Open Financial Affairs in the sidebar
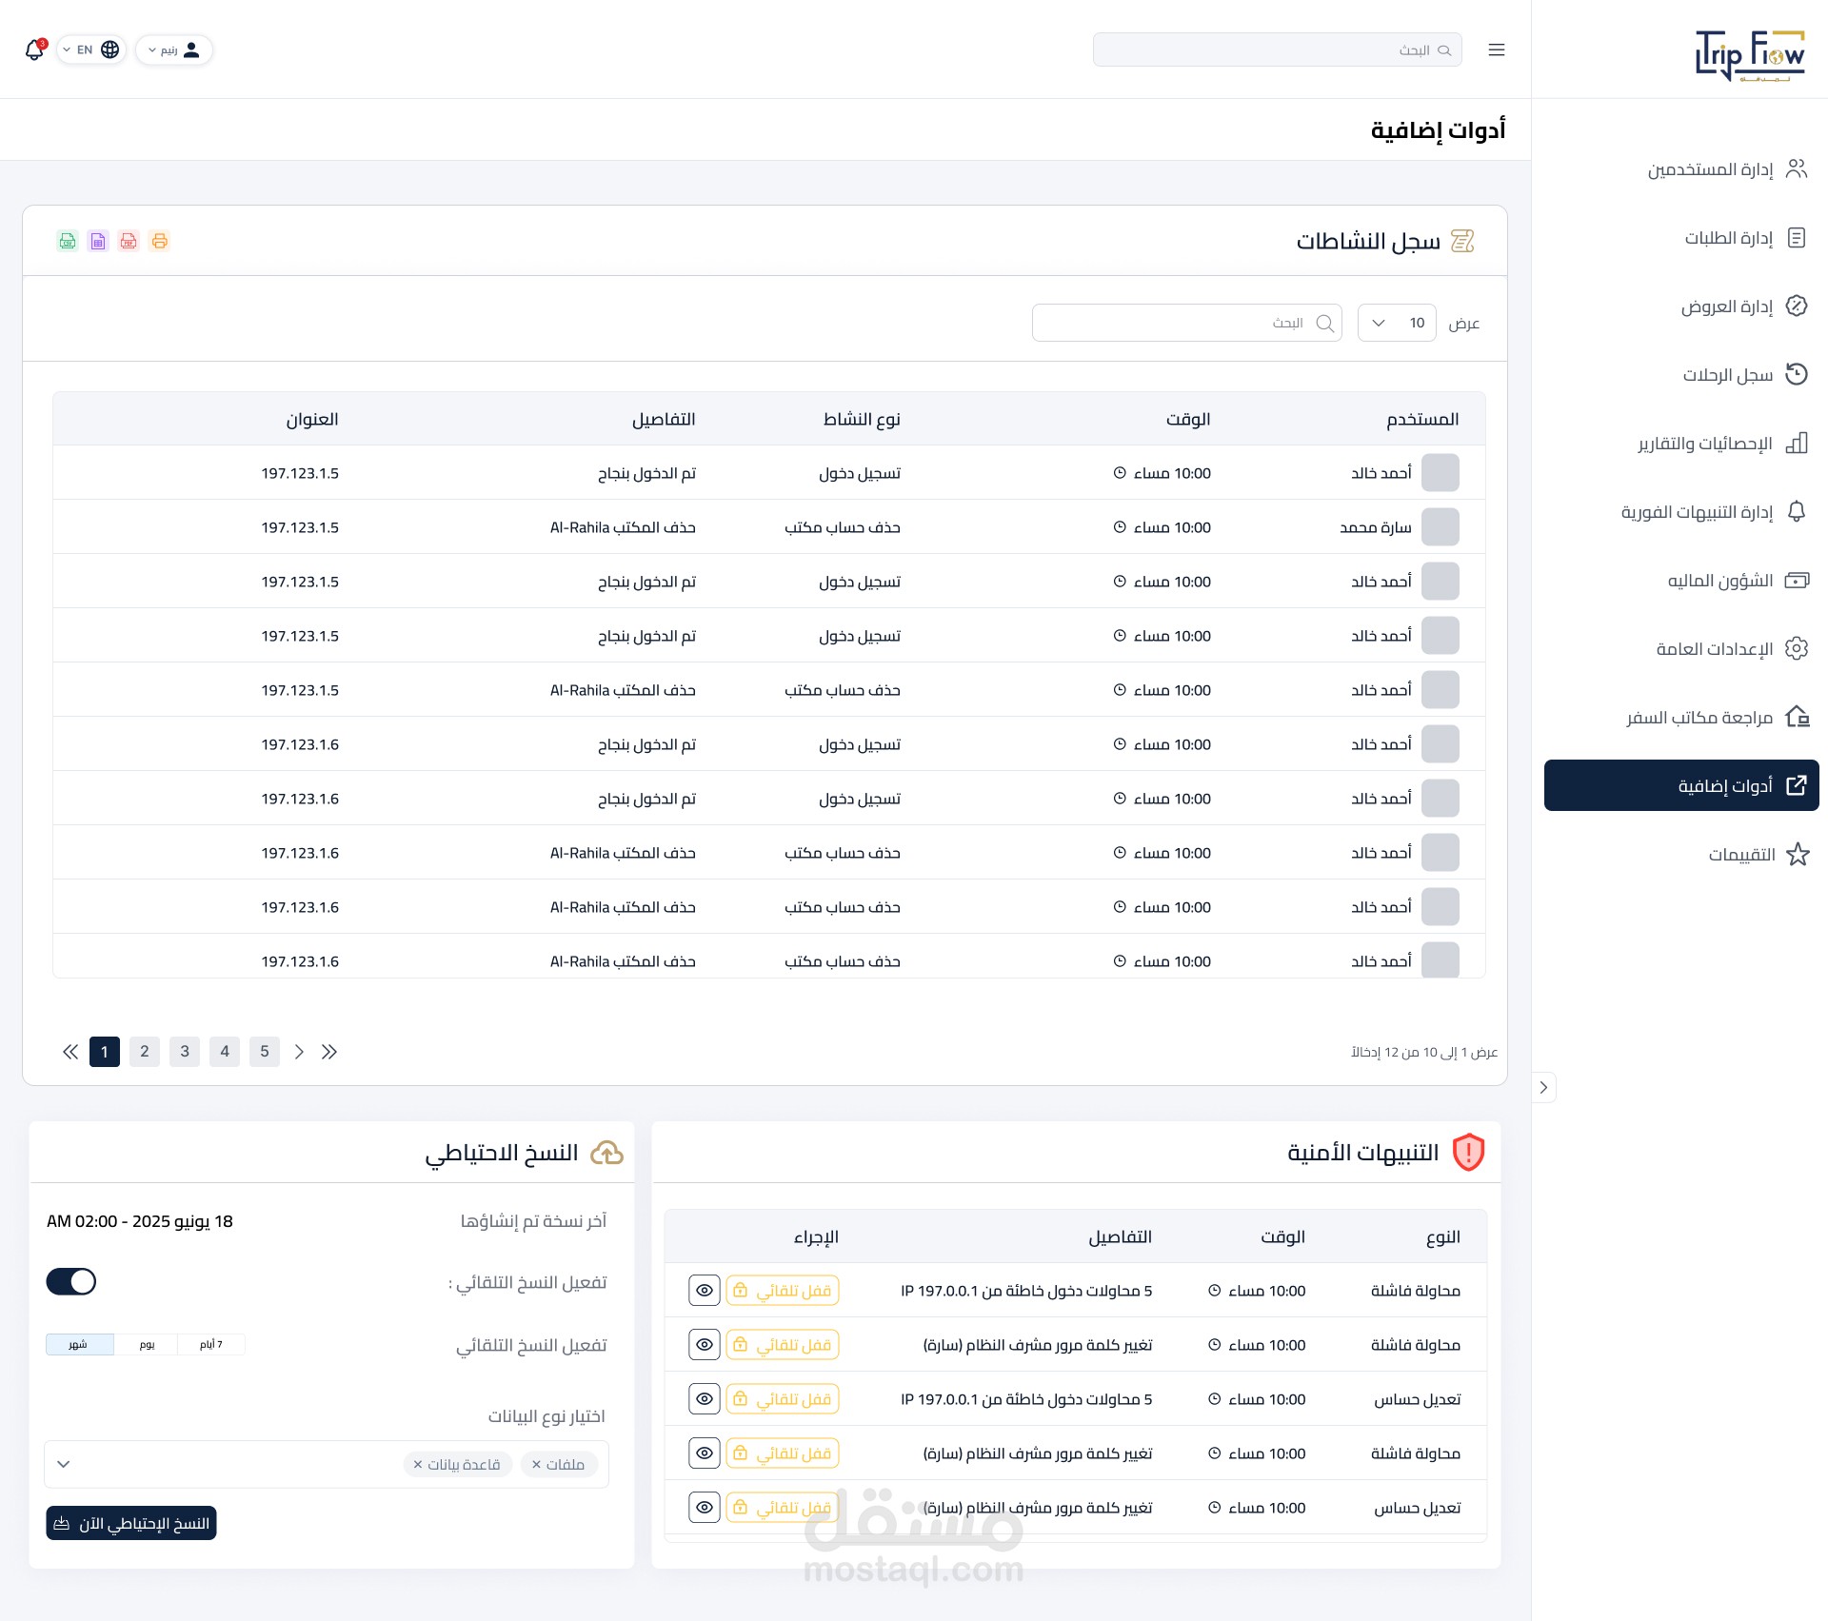1828x1621 pixels. [x=1719, y=581]
